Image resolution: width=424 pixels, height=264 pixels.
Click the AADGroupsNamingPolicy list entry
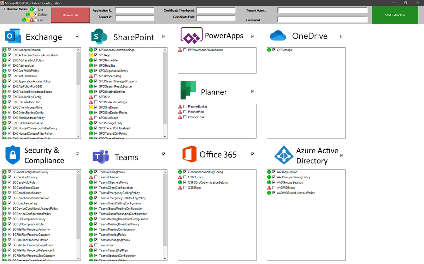coord(294,177)
